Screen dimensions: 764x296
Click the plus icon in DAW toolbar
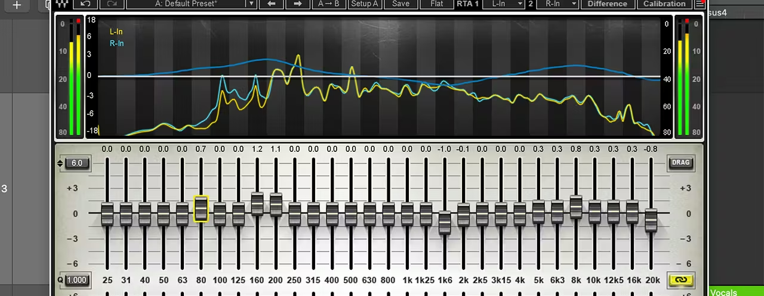coord(17,5)
